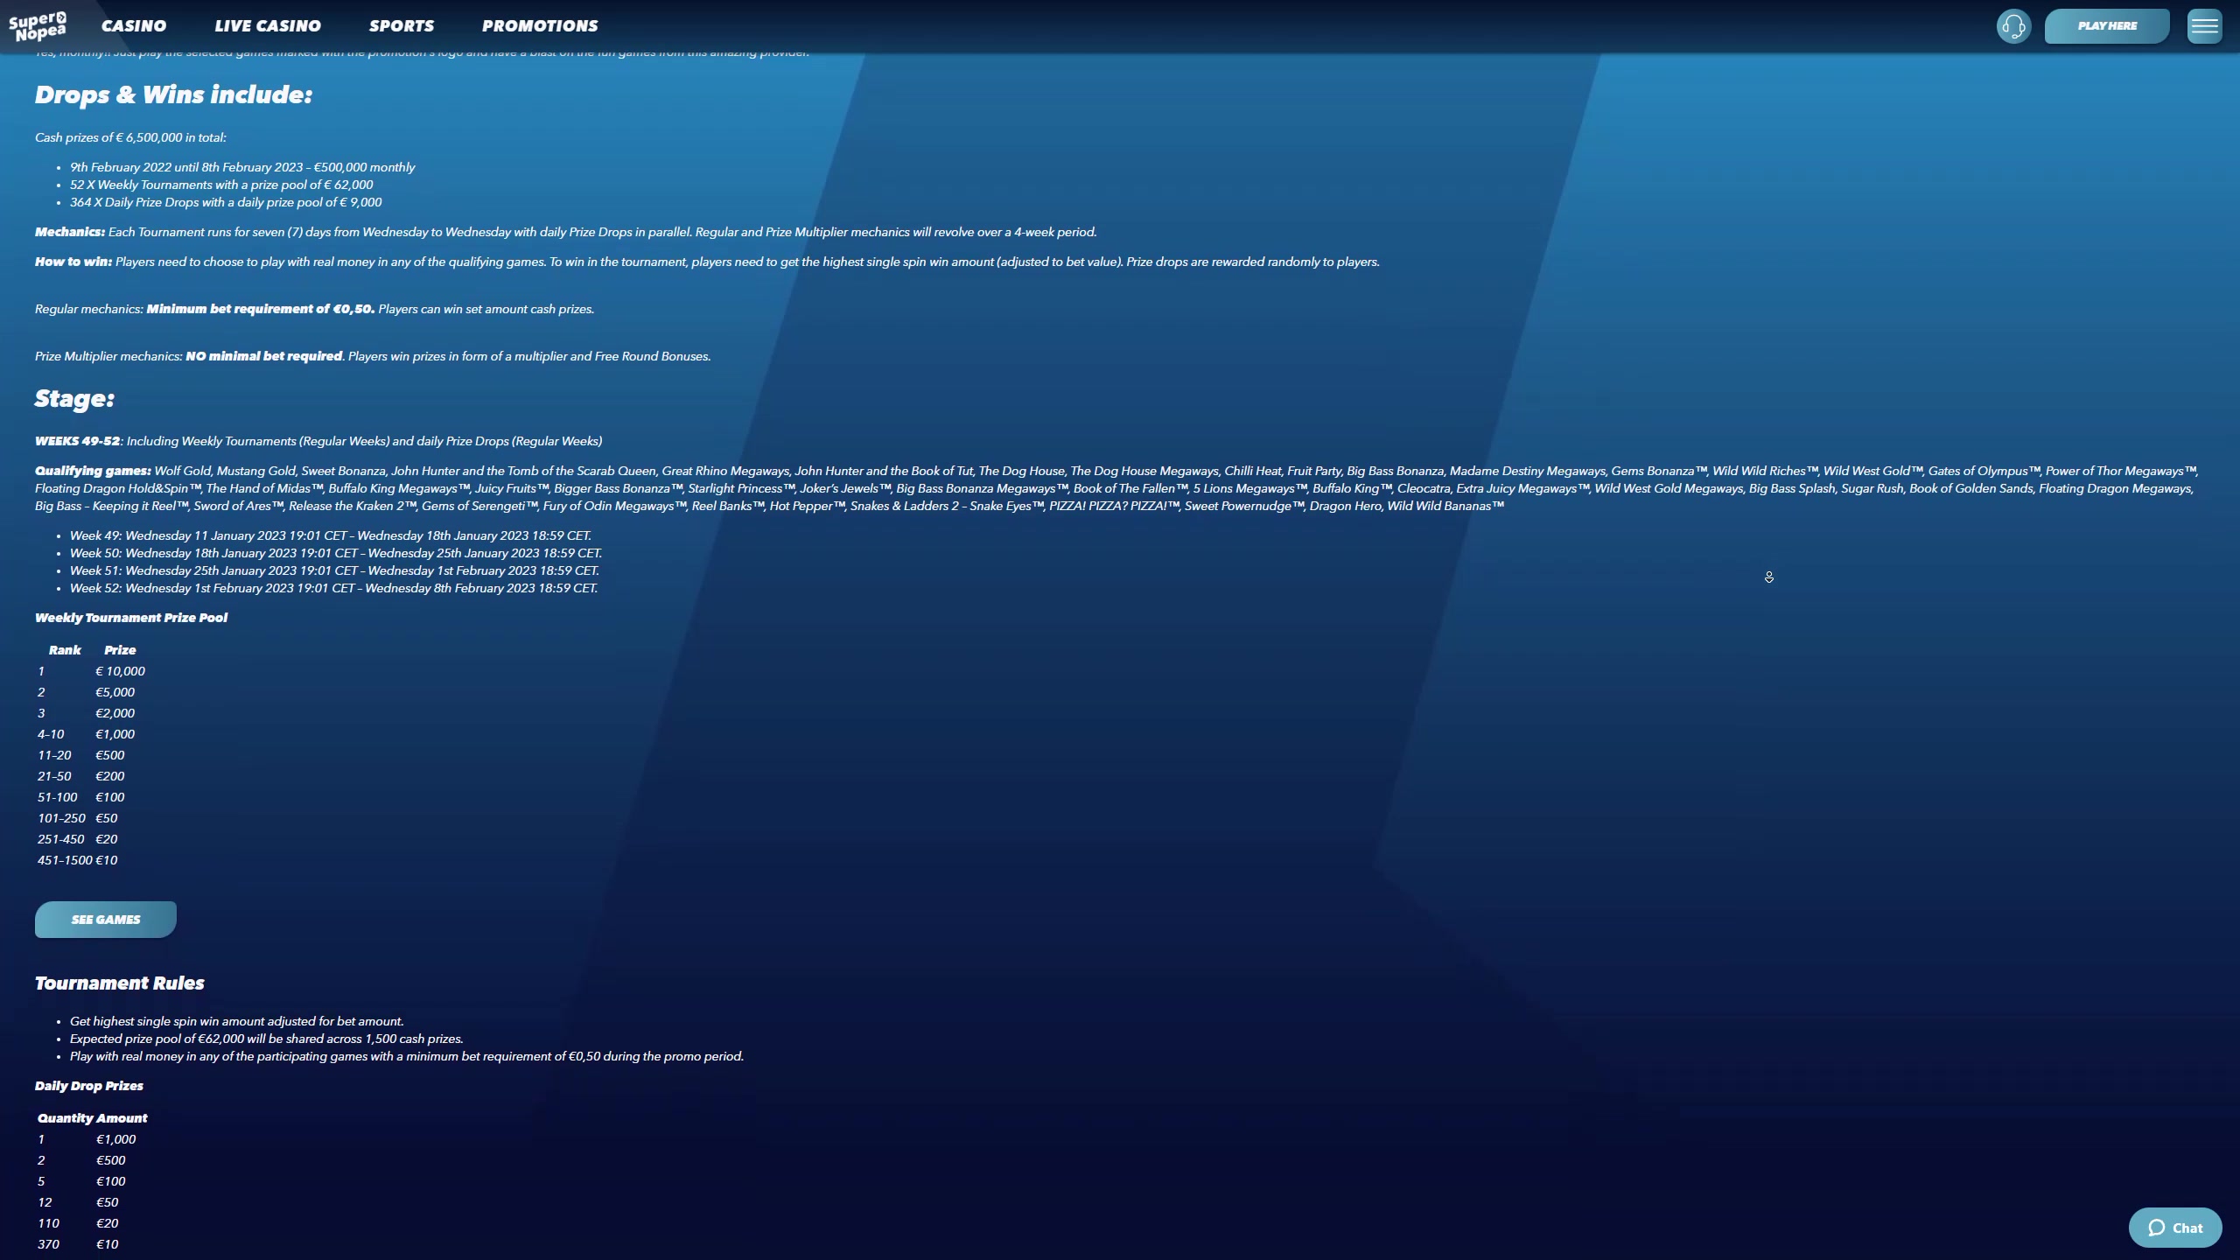The width and height of the screenshot is (2240, 1260).
Task: Click the € 10,000 rank 1 prize
Action: 121,671
